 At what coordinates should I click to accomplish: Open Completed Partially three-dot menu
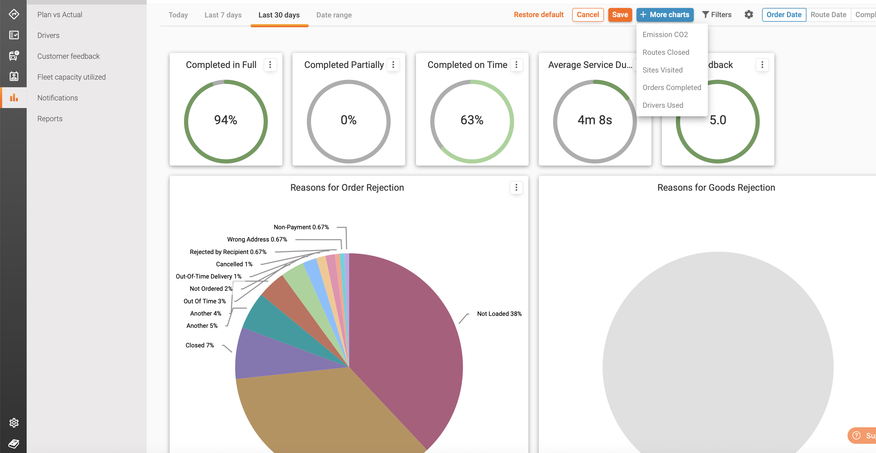click(393, 65)
